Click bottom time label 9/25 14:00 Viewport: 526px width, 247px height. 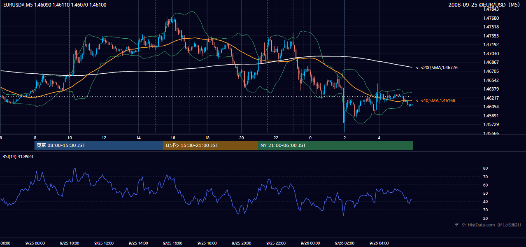[x=138, y=243]
